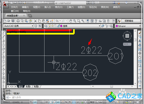Screen dimensions: 144x104
Task: Click the magenta ByLayer color swatch
Action: click(117, 26)
